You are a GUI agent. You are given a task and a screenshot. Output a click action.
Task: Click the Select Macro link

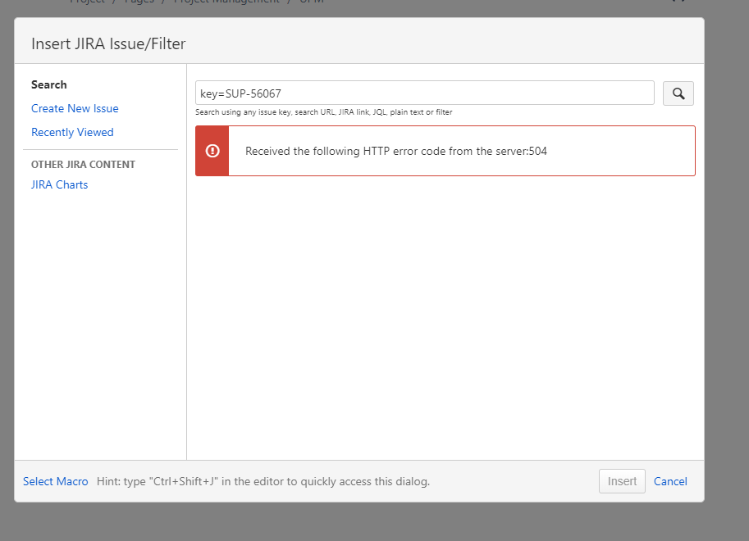[56, 481]
